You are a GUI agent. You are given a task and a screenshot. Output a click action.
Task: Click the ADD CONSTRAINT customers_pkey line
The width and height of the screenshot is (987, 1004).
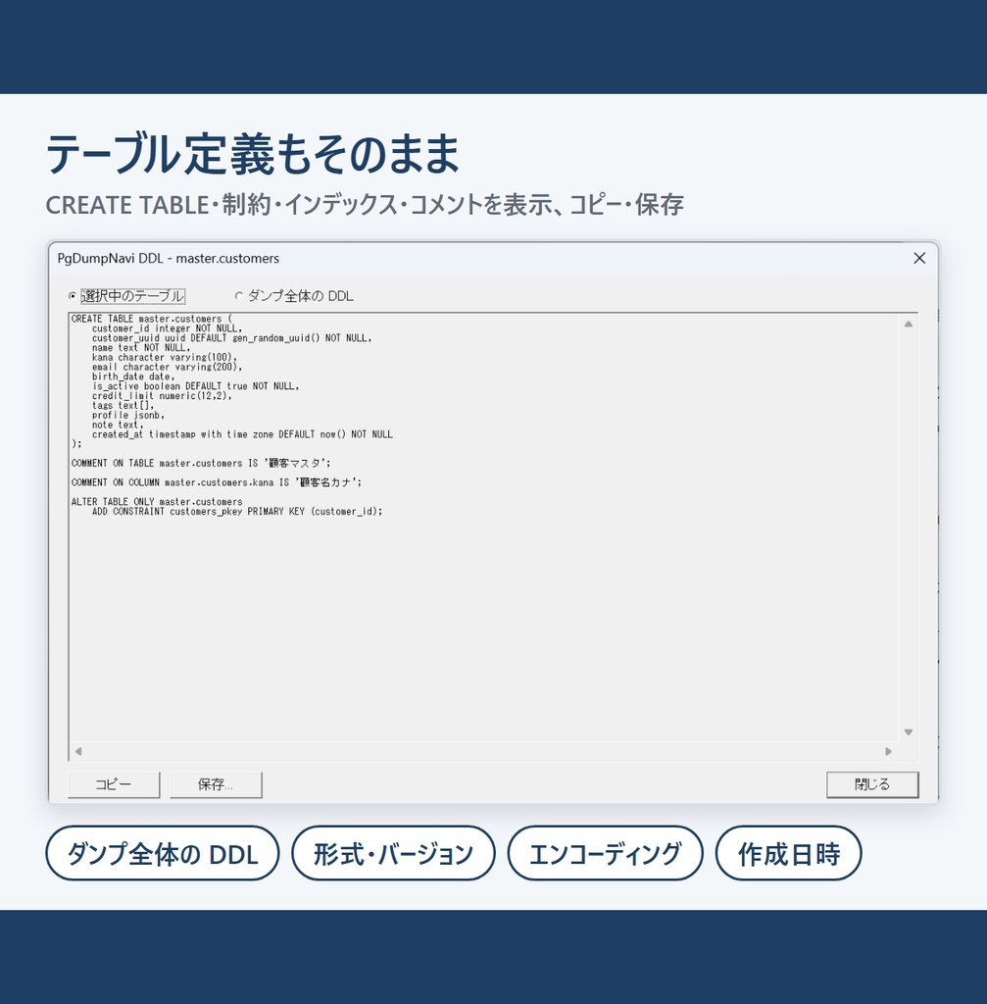tap(237, 511)
